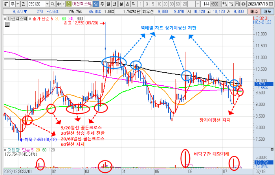Choose the 30 interval button

[172, 4]
